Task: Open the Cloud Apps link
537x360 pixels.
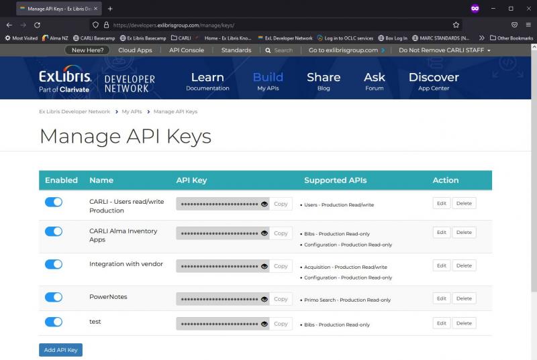Action: pos(135,50)
